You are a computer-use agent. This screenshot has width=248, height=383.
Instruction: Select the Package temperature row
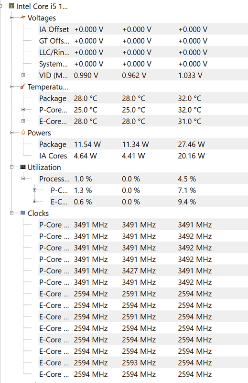[143, 98]
